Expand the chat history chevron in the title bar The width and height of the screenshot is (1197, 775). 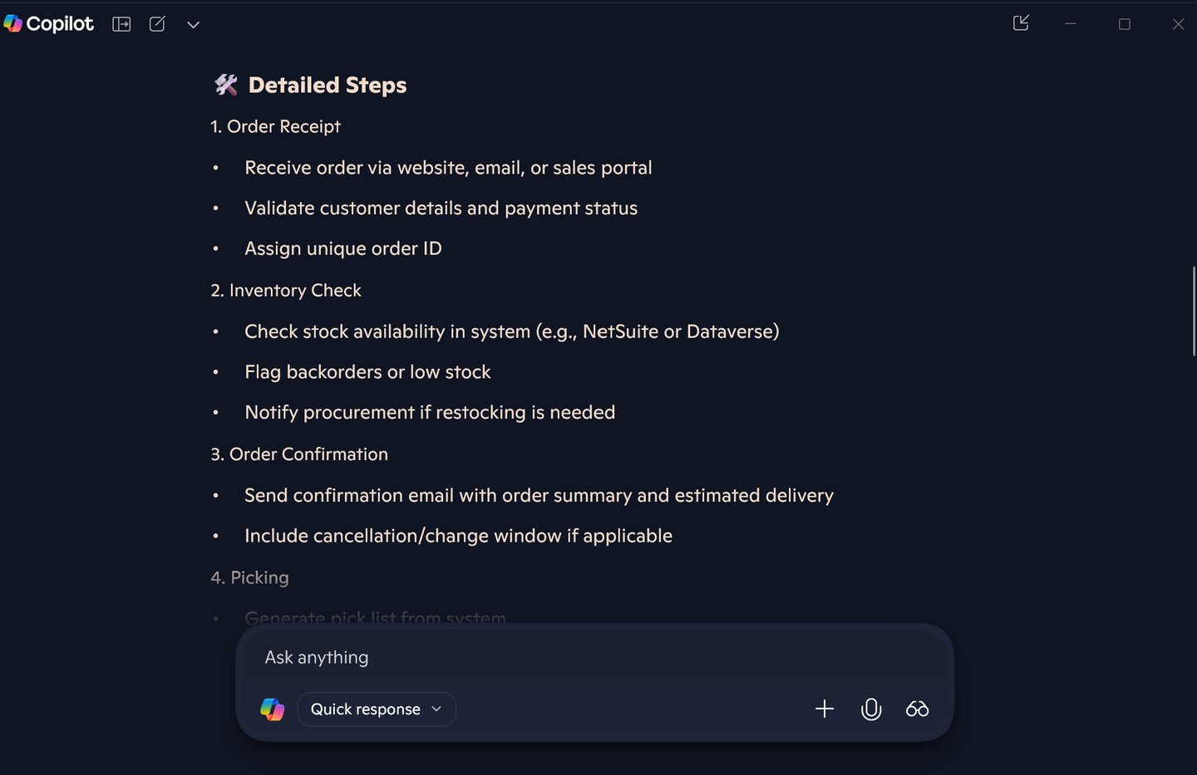pos(193,25)
